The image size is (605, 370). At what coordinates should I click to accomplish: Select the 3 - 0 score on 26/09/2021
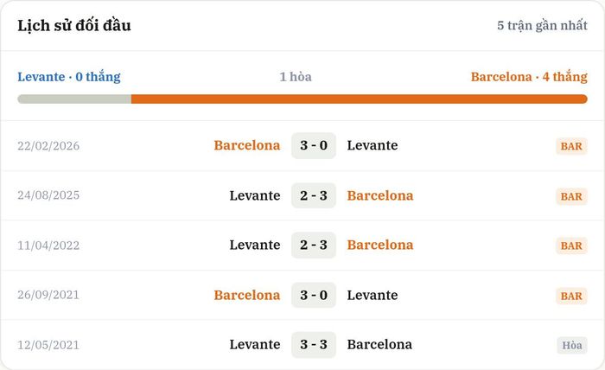point(314,295)
